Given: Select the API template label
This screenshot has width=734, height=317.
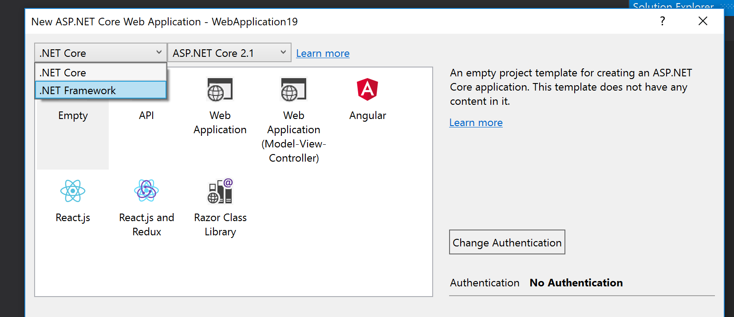Looking at the screenshot, I should pos(146,115).
